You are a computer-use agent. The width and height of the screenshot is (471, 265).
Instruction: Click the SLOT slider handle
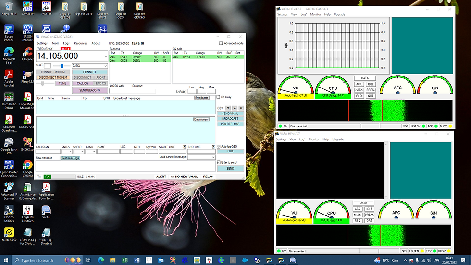(x=62, y=66)
